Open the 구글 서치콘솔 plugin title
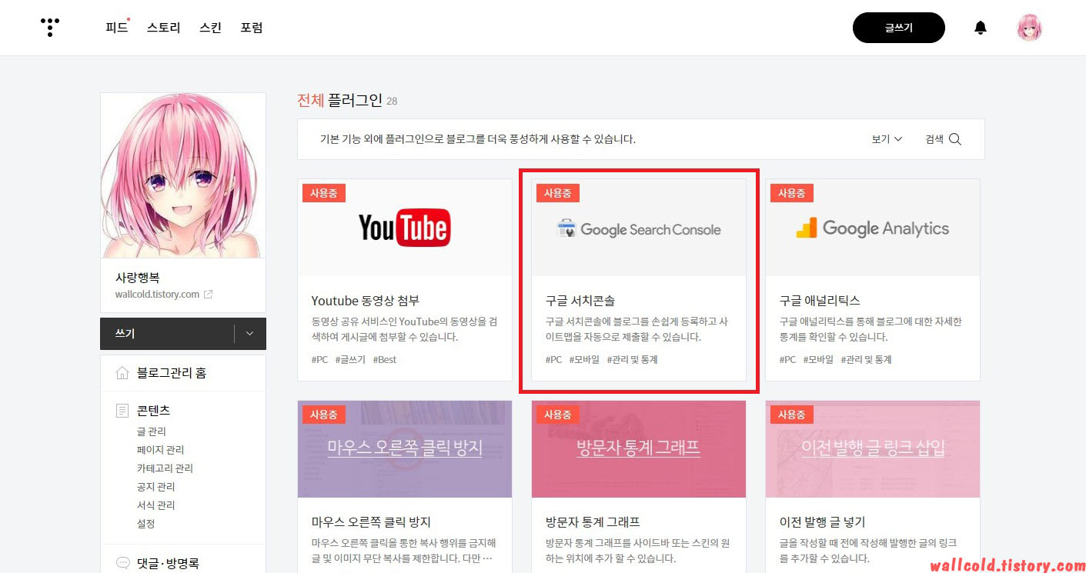Screen dimensions: 1086x573 click(580, 301)
